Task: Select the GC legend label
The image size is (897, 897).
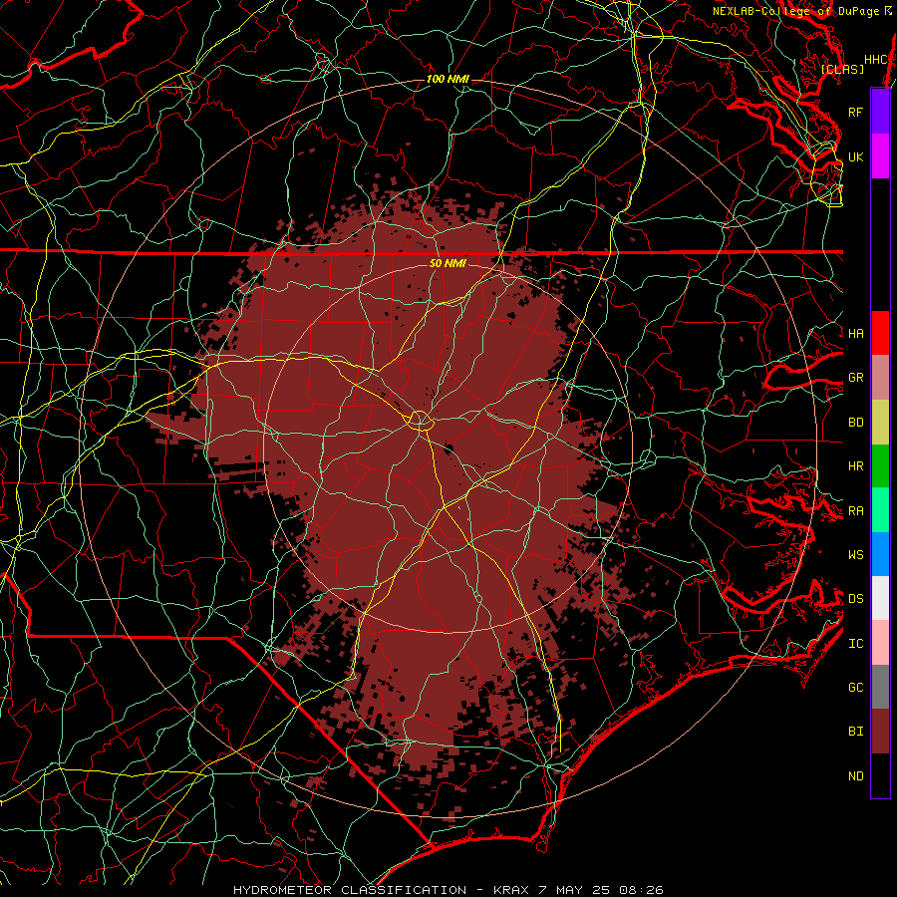Action: point(855,687)
